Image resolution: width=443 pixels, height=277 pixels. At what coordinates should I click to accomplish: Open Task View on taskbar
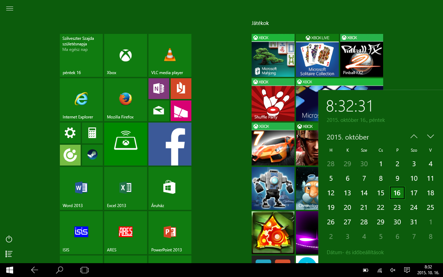coord(84,270)
